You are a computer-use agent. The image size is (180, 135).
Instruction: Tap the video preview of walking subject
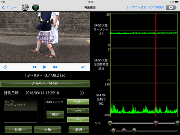[x=45, y=37]
